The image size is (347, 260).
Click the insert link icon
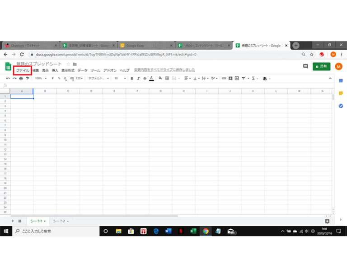[x=224, y=78]
